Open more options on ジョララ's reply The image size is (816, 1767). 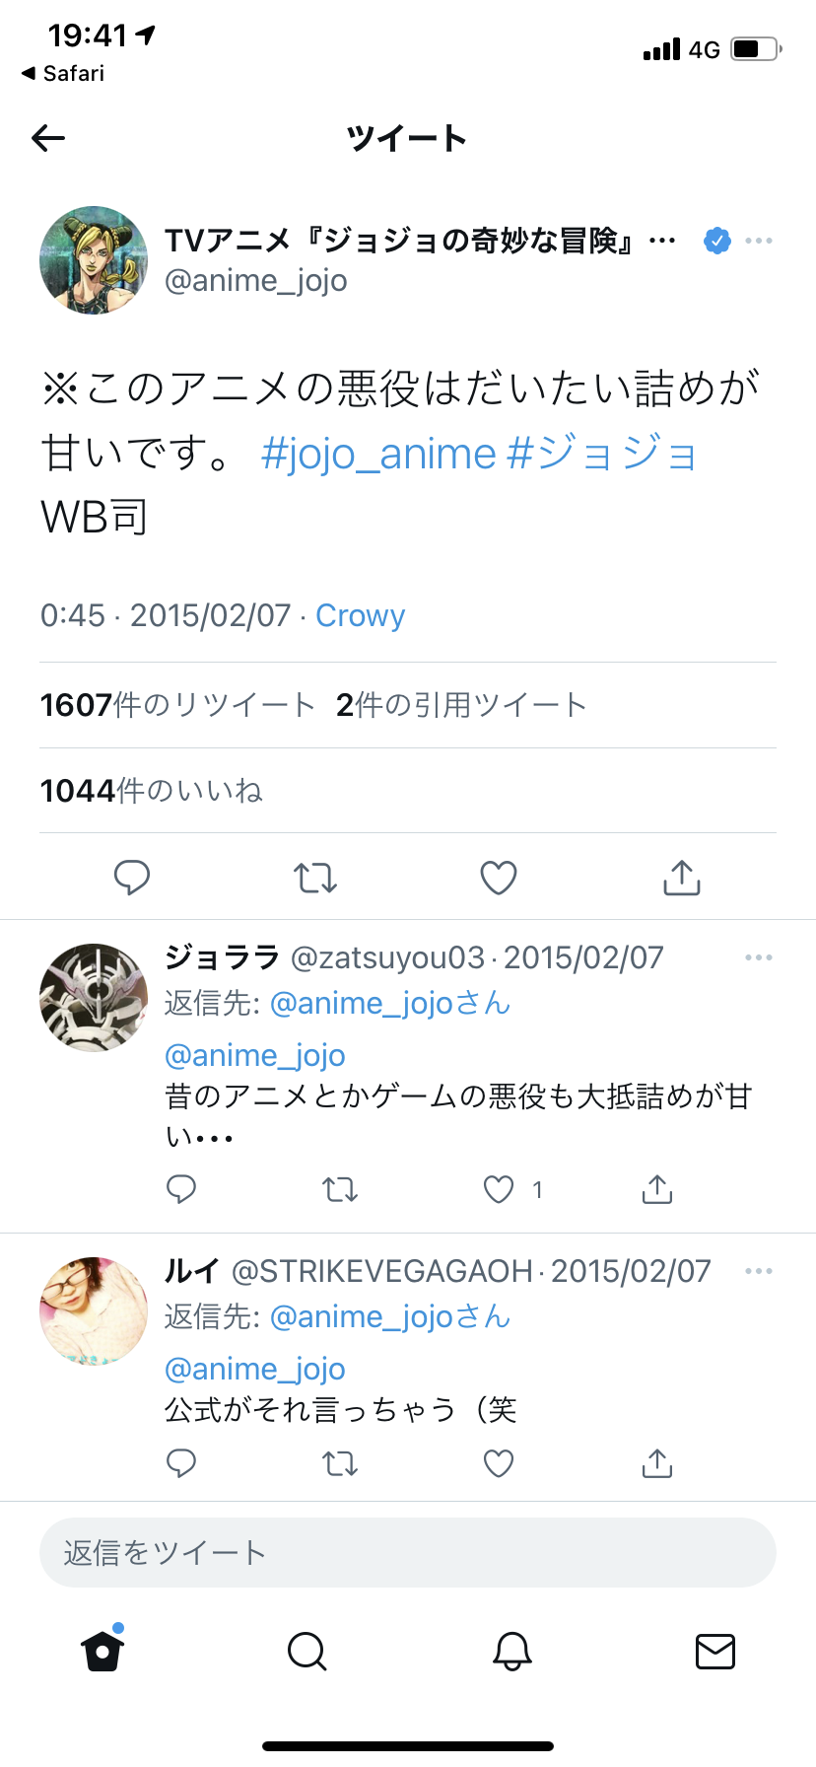pos(759,957)
